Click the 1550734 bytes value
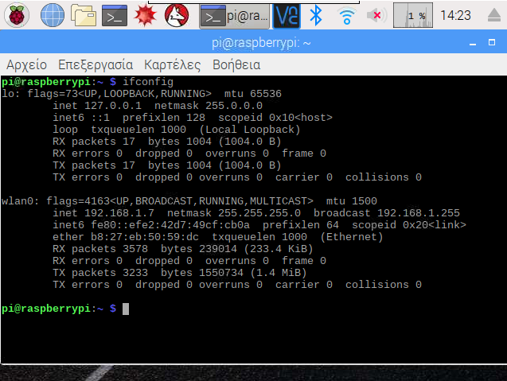The image size is (507, 381). [x=220, y=273]
